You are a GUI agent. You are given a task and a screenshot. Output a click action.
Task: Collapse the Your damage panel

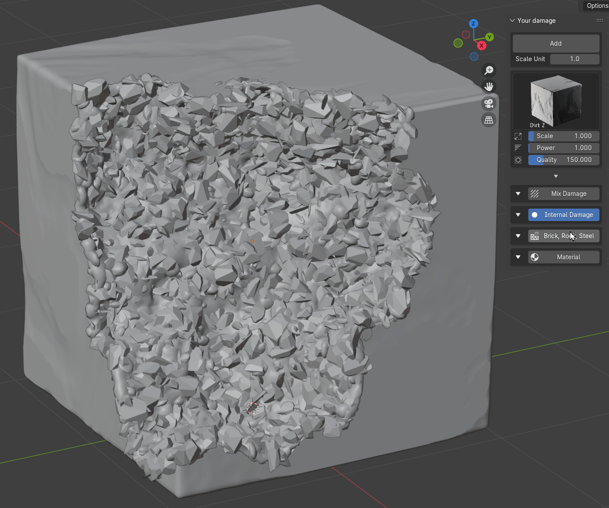513,21
